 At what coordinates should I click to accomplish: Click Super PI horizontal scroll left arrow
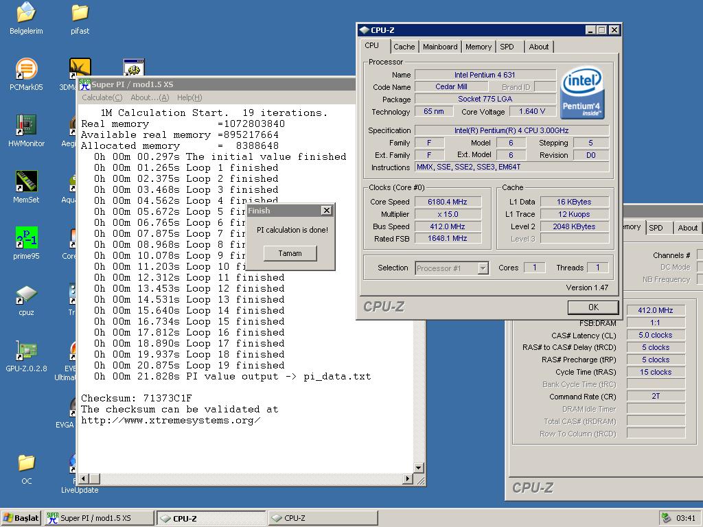coord(83,478)
